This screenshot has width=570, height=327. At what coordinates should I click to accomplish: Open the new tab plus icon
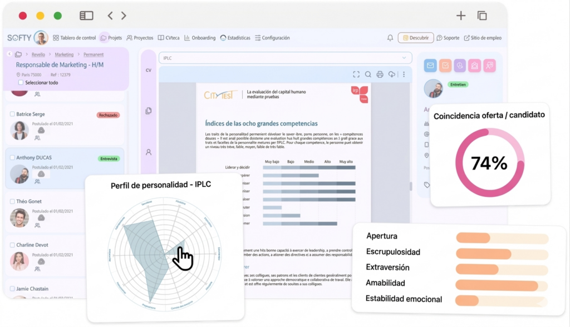point(460,16)
